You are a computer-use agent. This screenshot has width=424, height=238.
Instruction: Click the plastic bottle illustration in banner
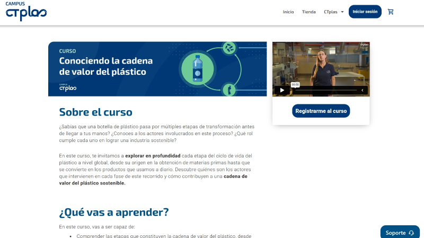(198, 69)
